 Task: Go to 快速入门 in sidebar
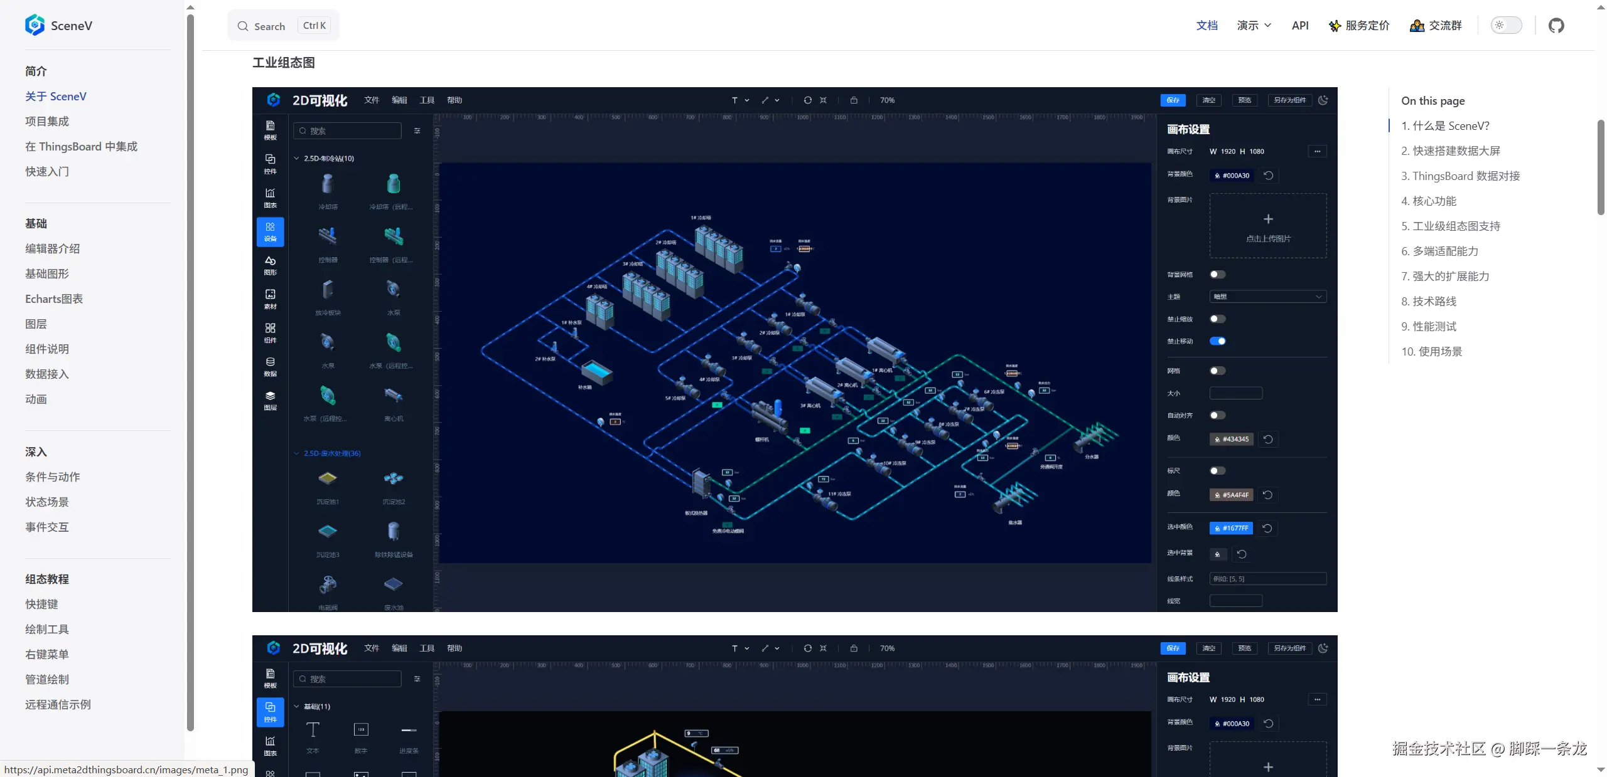tap(47, 171)
